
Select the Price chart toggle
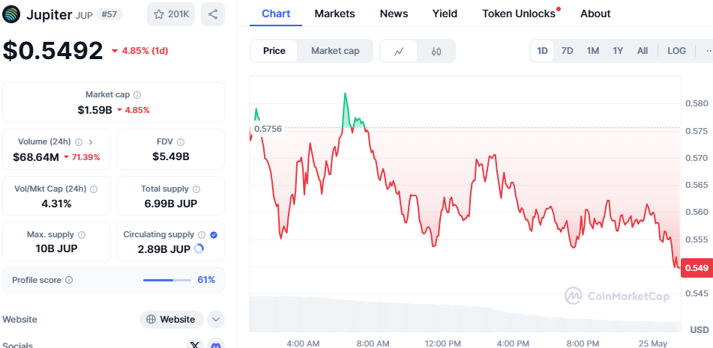pos(274,51)
